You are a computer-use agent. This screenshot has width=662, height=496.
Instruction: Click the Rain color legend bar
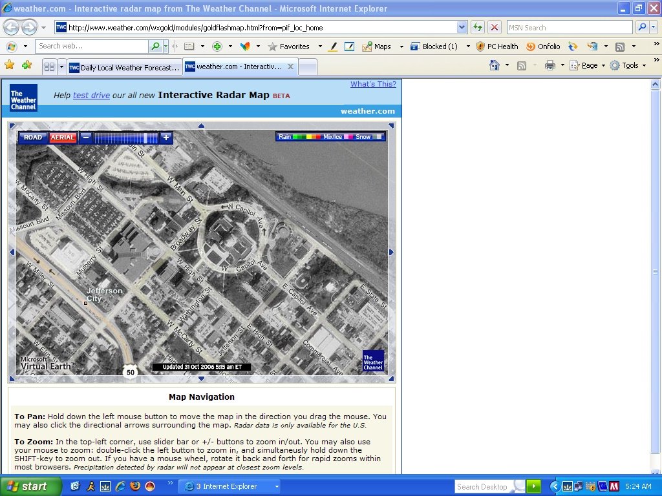point(306,137)
